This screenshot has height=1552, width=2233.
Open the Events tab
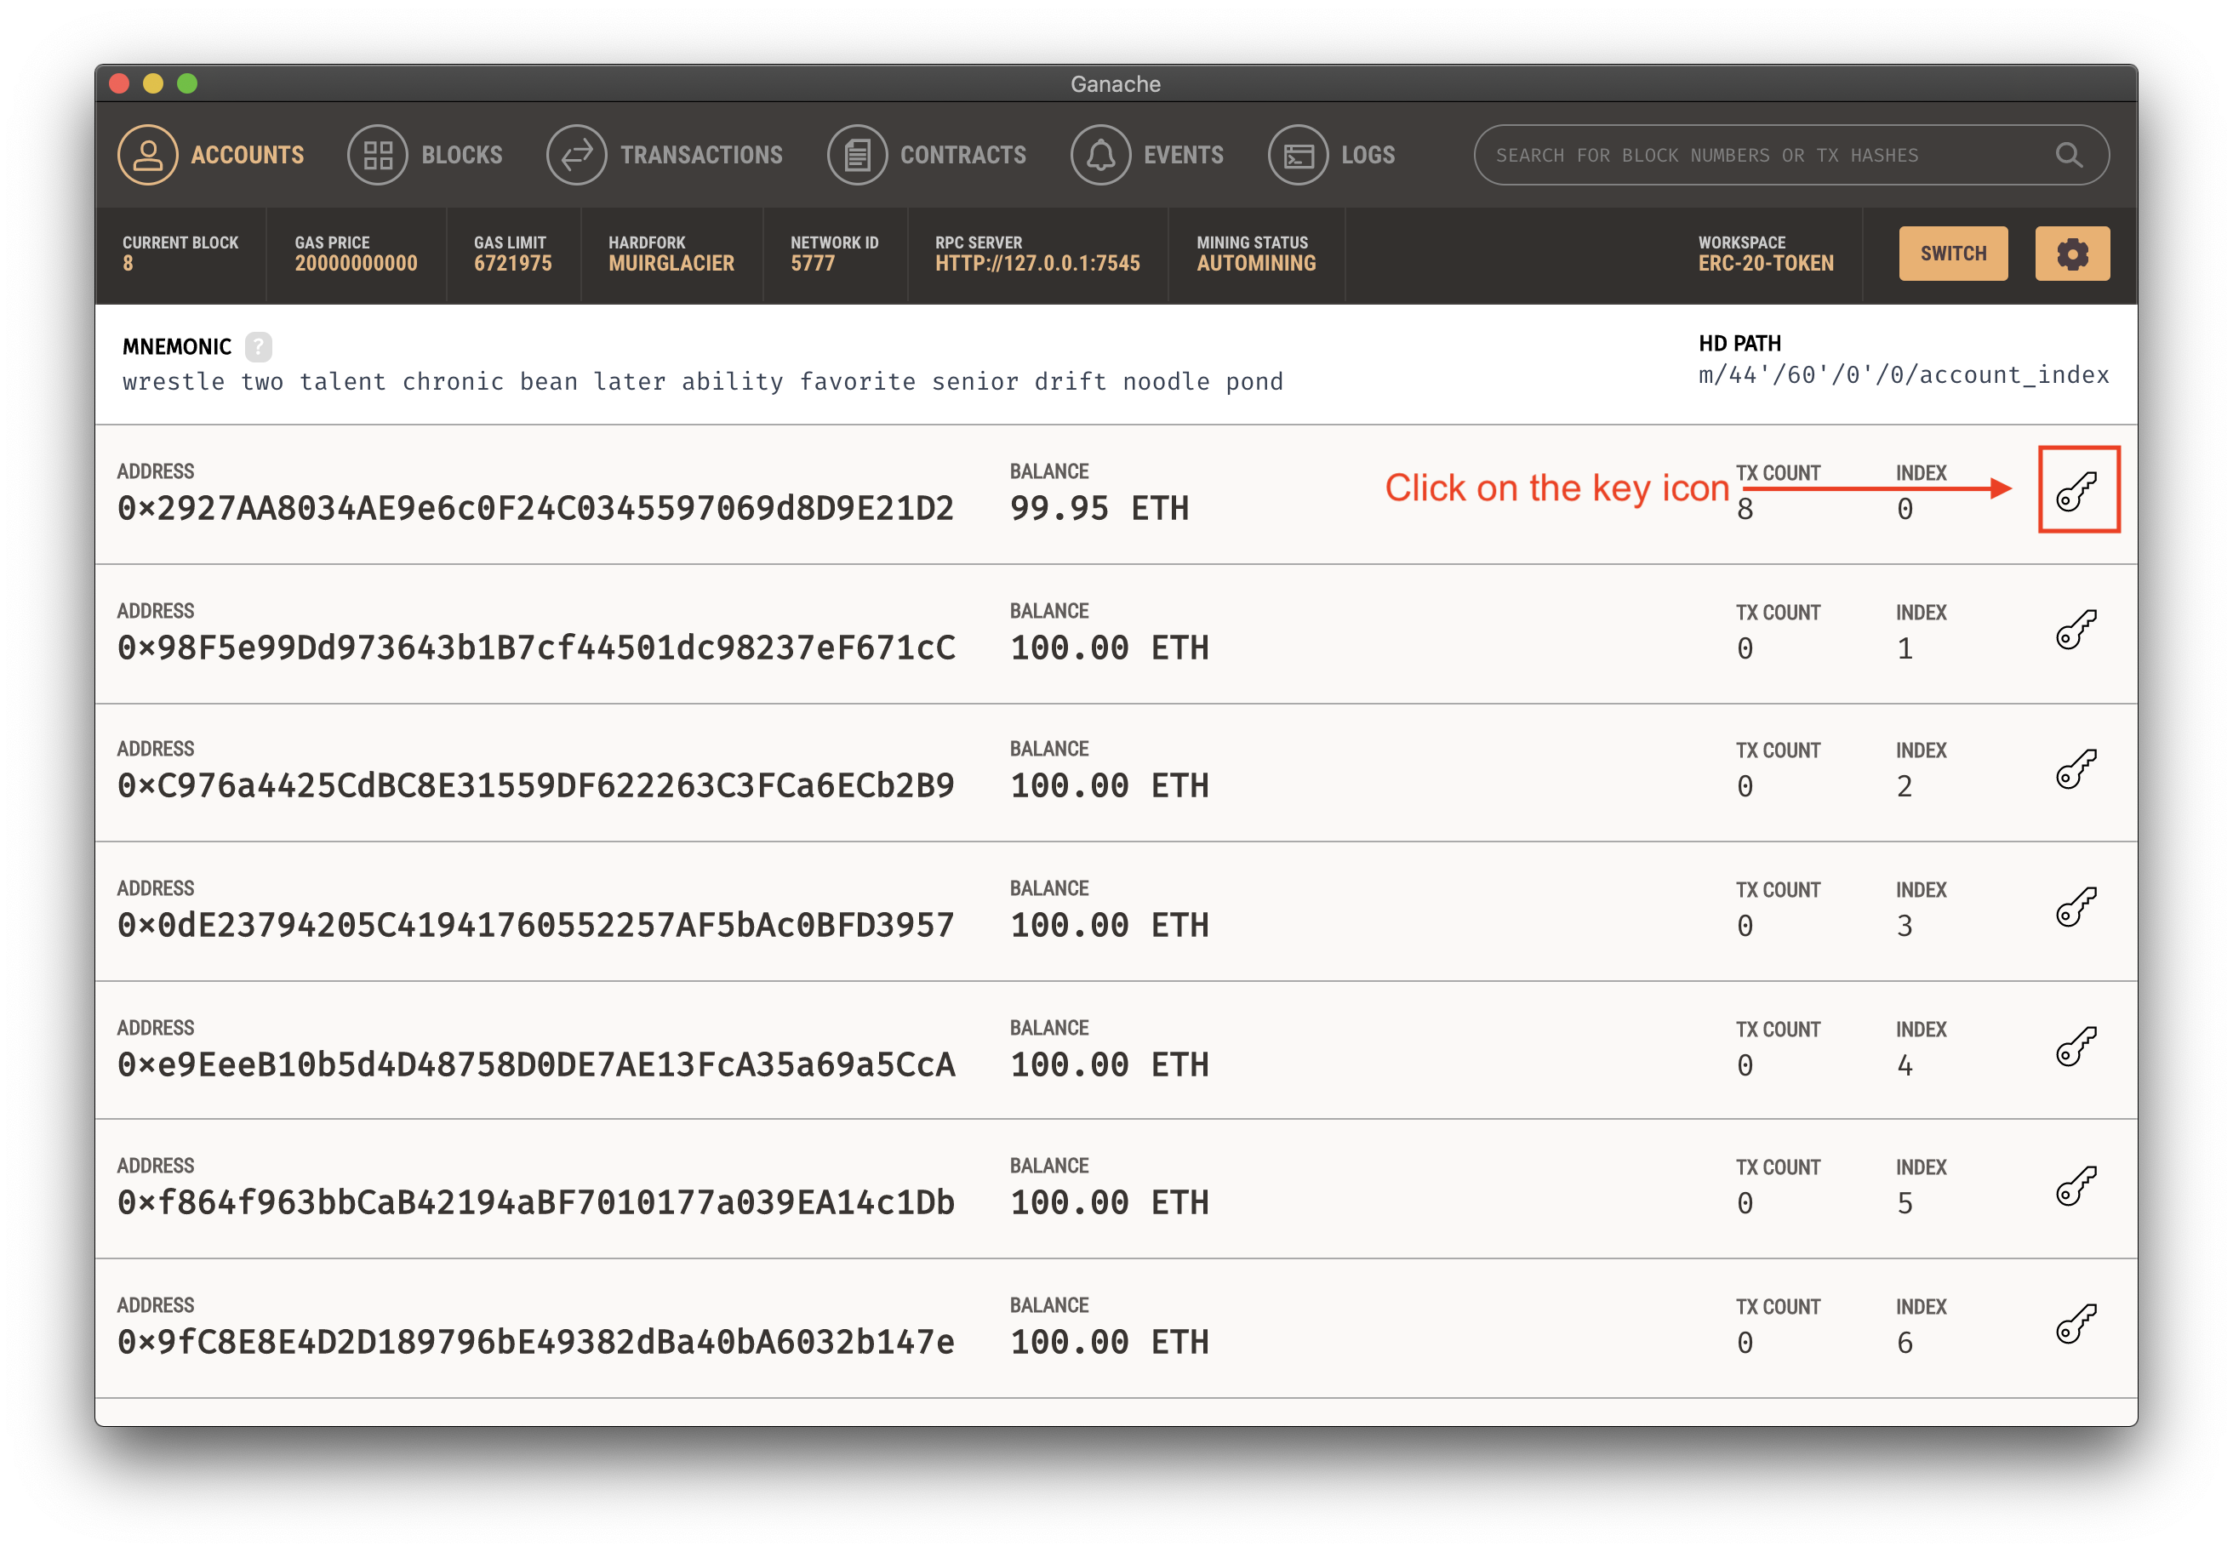1148,156
